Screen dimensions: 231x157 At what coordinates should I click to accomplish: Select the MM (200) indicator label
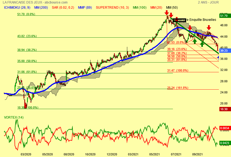(x=41, y=8)
